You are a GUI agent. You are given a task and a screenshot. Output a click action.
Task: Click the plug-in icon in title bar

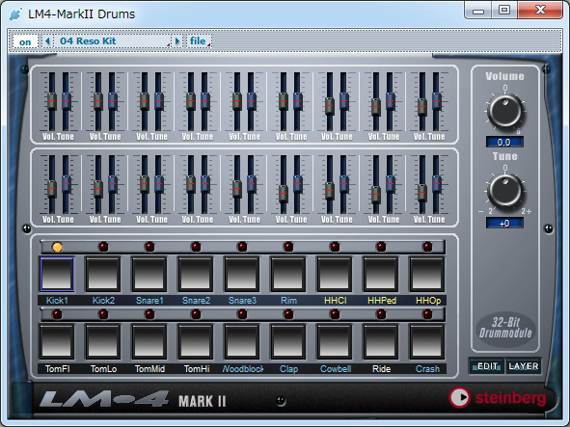pos(15,14)
